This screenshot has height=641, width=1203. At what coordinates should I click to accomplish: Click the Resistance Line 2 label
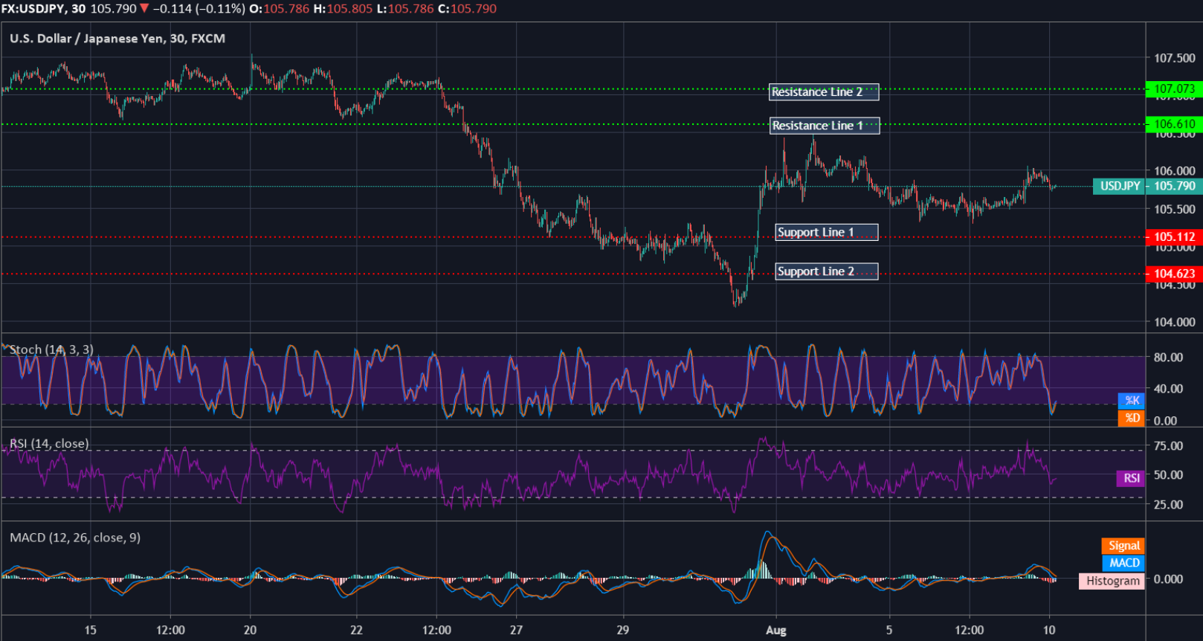(824, 92)
